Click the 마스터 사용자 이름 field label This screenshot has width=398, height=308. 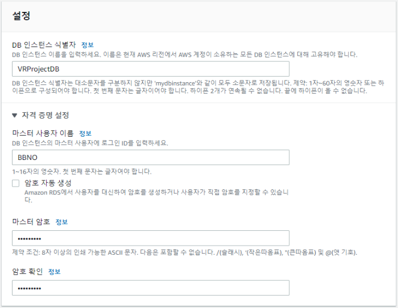(x=43, y=133)
